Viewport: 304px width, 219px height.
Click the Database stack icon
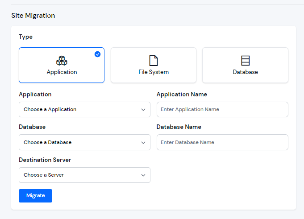pyautogui.click(x=245, y=61)
